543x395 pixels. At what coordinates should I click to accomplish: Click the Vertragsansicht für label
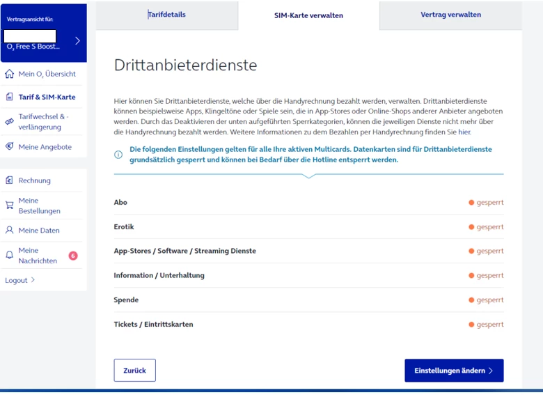point(30,20)
